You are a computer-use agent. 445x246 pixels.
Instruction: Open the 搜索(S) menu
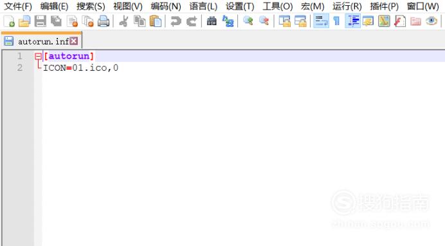91,6
